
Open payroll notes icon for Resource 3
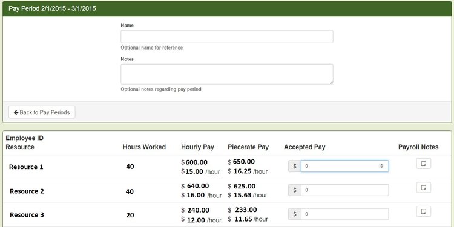click(424, 211)
